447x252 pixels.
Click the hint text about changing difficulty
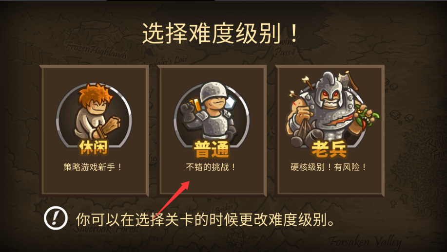[x=205, y=219]
